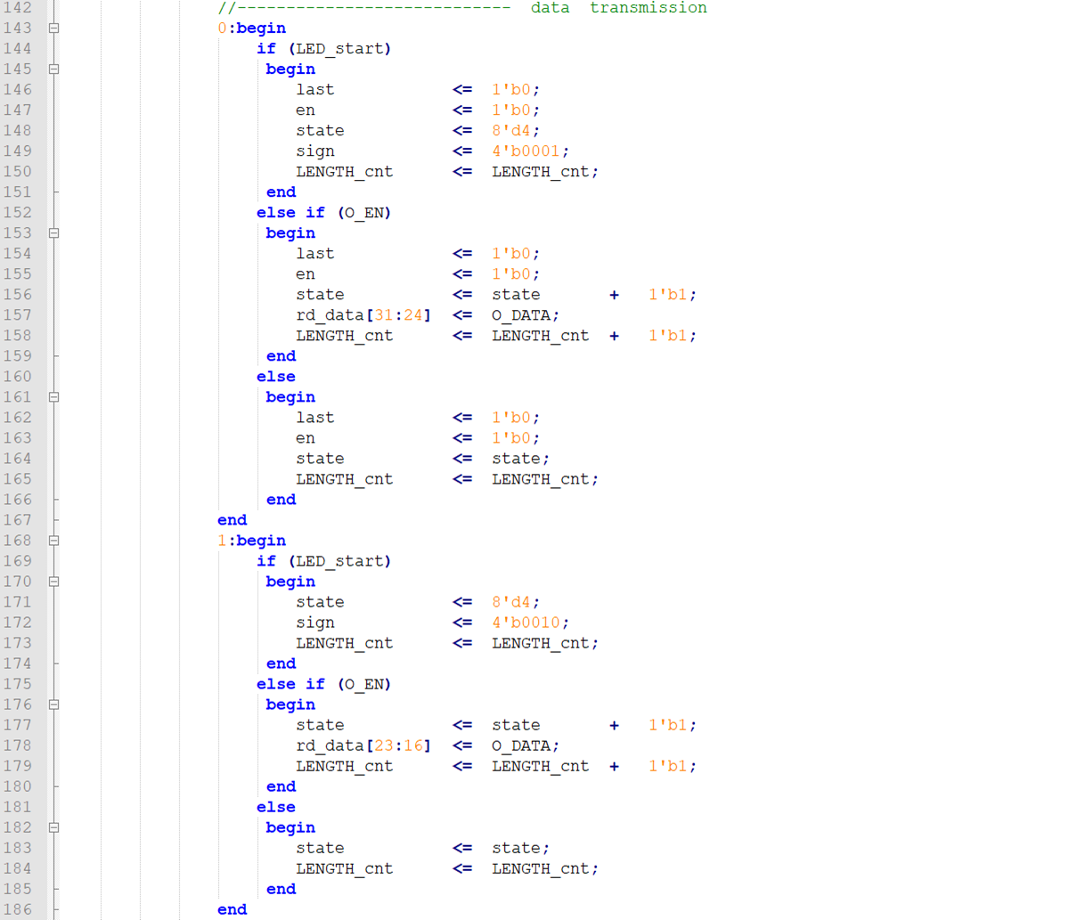Fold the begin block at line 153
The width and height of the screenshot is (1069, 920).
tap(53, 233)
